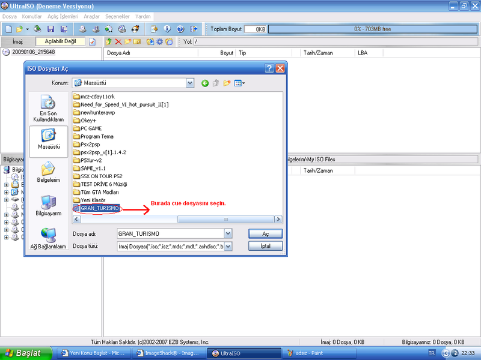
Task: Click the New Folder icon in image toolbar
Action: click(x=127, y=41)
